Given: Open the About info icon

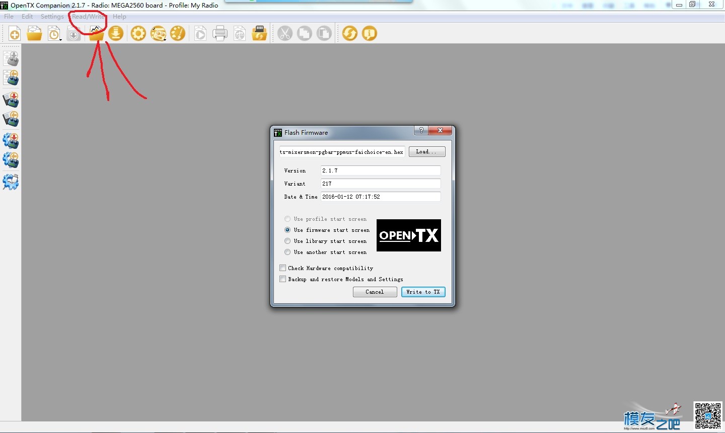Looking at the screenshot, I should click(370, 33).
